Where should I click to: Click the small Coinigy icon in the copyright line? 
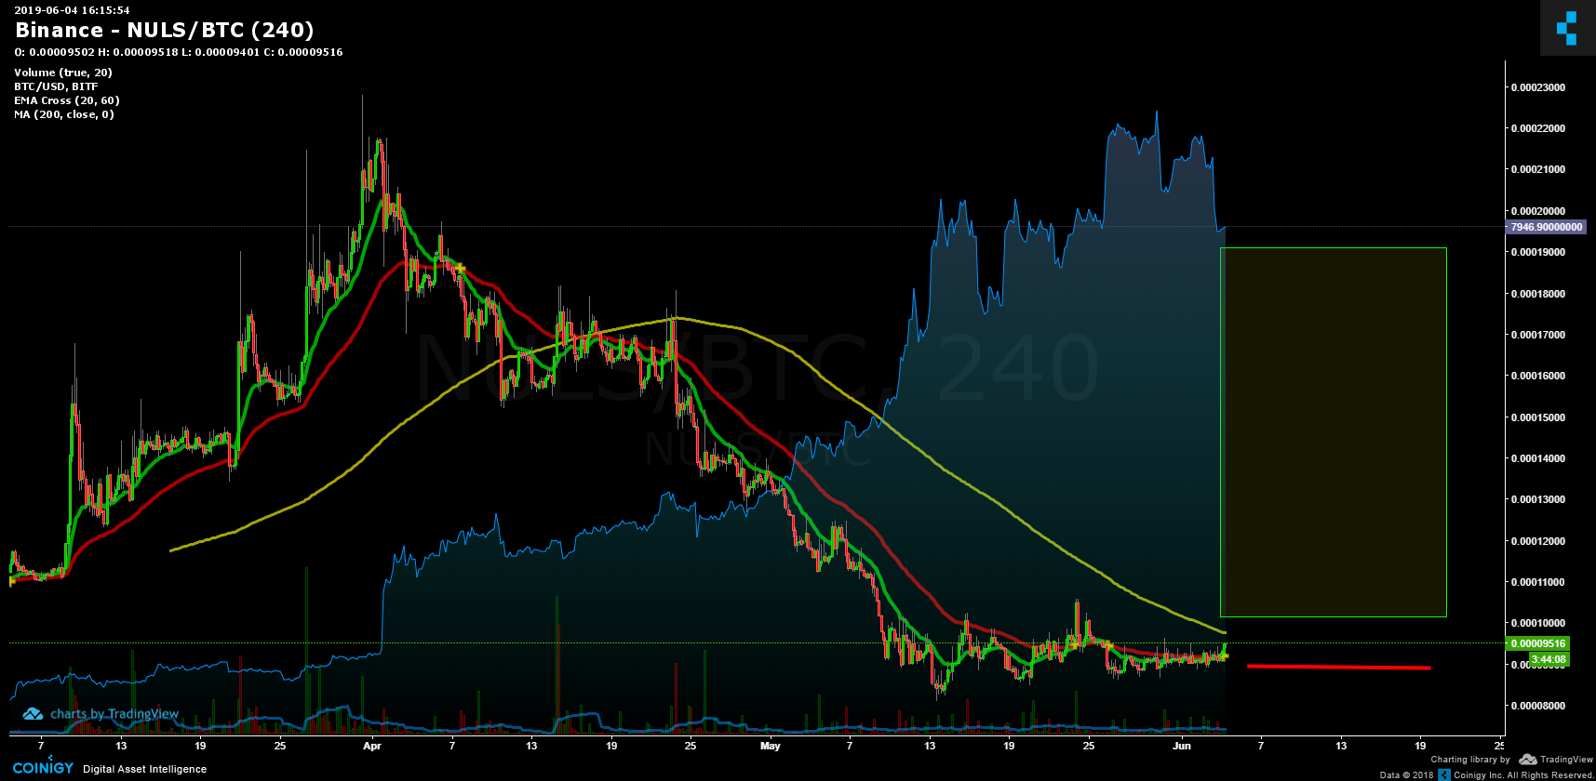pos(1444,774)
